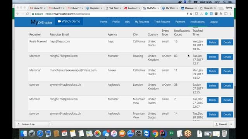The height and width of the screenshot is (139, 248).
Task: Open My Resumes page
Action: point(142,22)
